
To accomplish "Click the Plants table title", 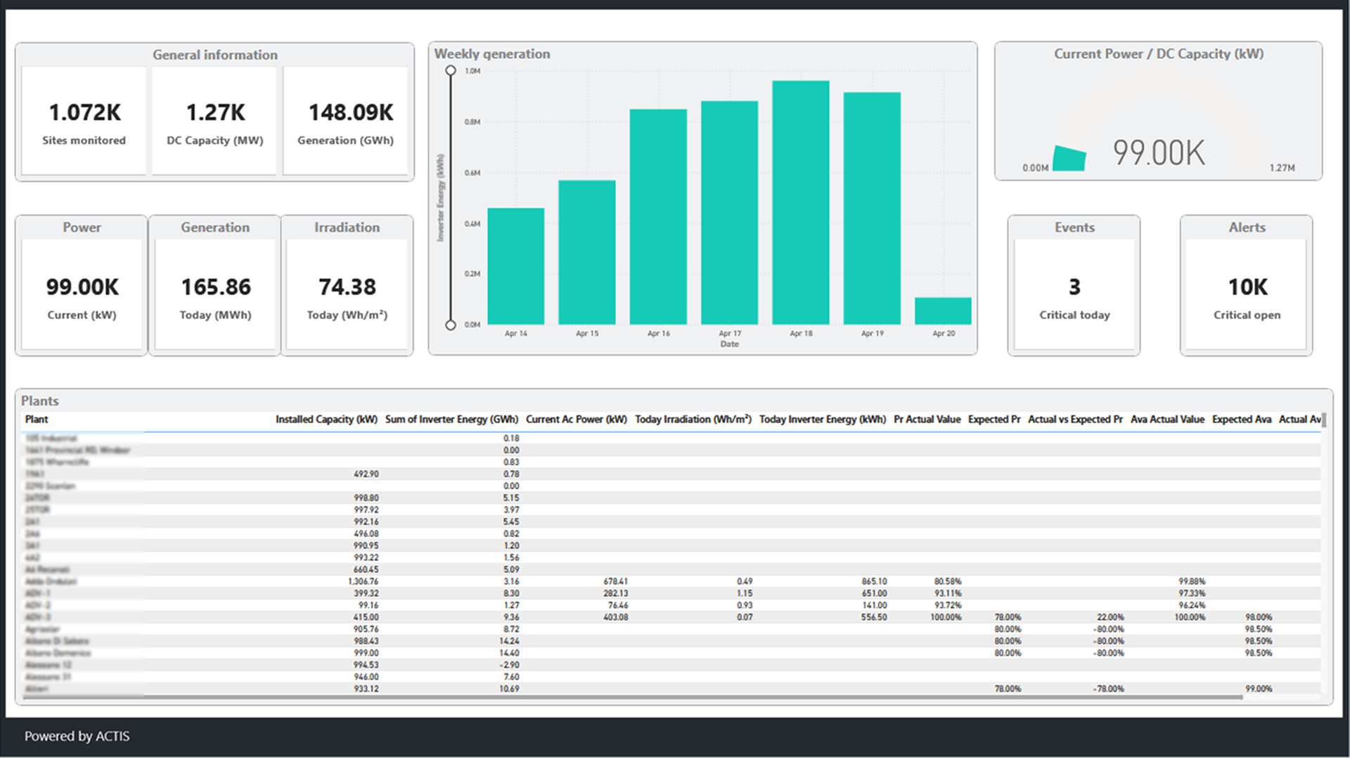I will click(x=40, y=401).
